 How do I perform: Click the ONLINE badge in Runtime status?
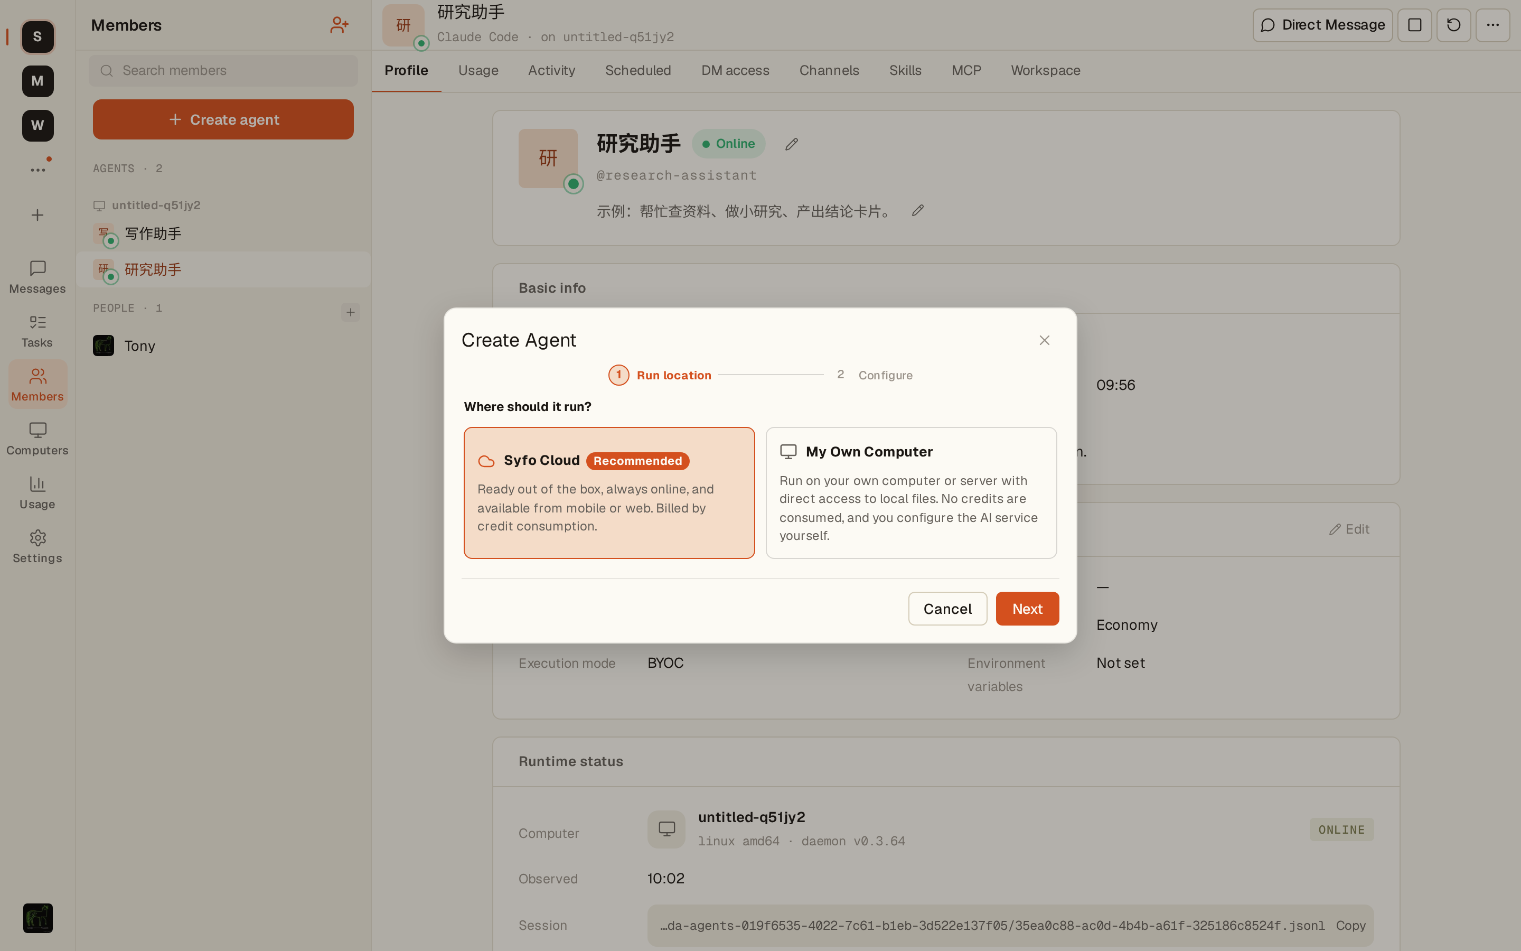pos(1341,829)
